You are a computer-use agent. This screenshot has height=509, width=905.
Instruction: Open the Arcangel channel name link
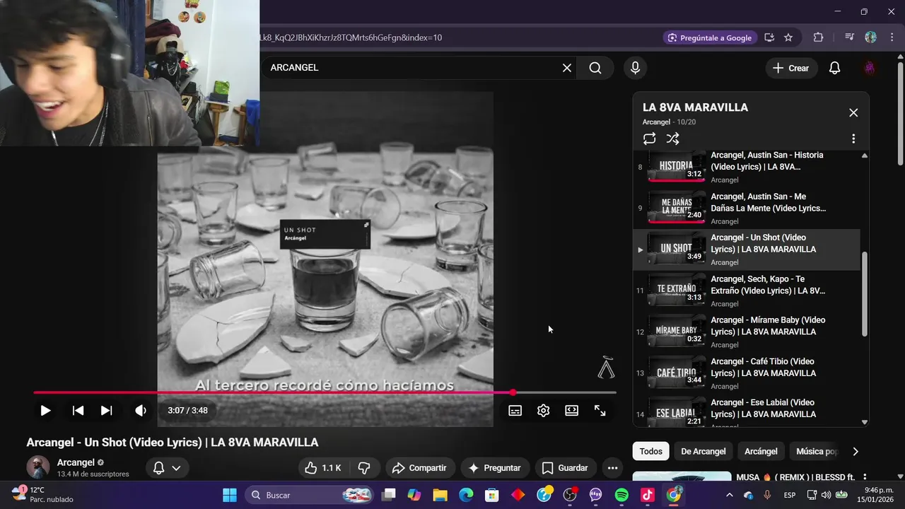76,462
